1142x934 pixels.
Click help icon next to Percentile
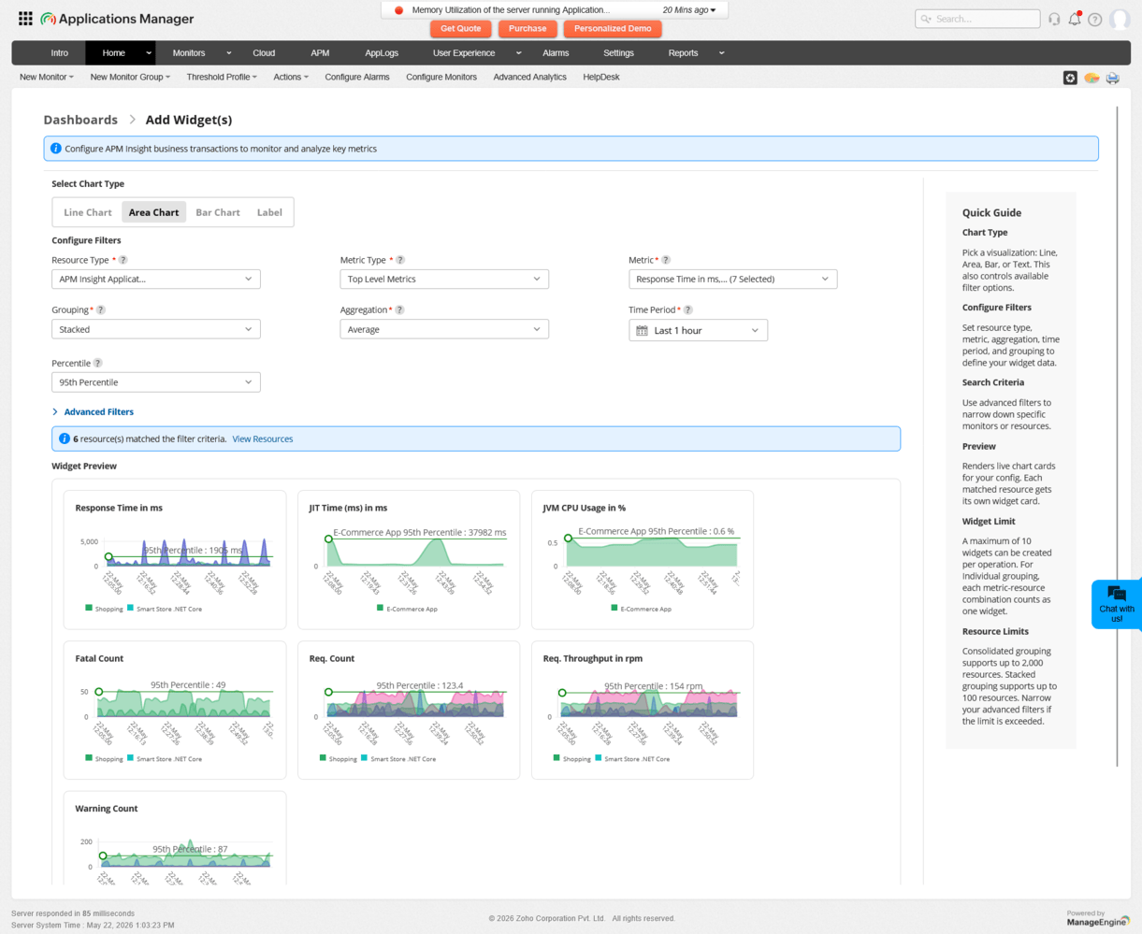(97, 363)
